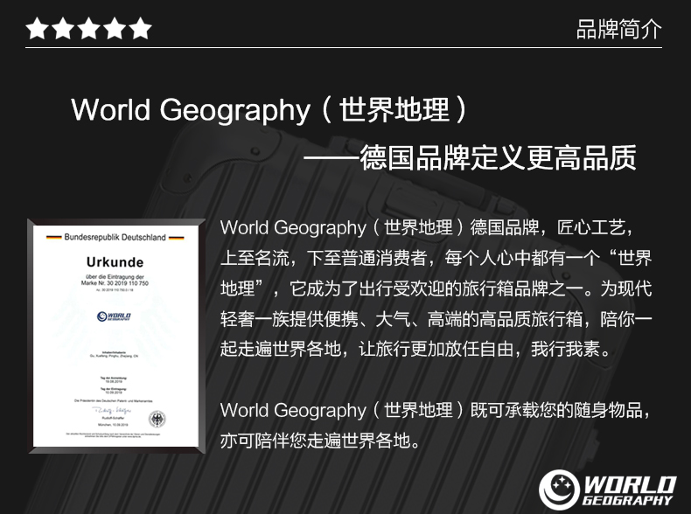Click the German flag left of Bundesrepublik Deutschland

[x=53, y=238]
